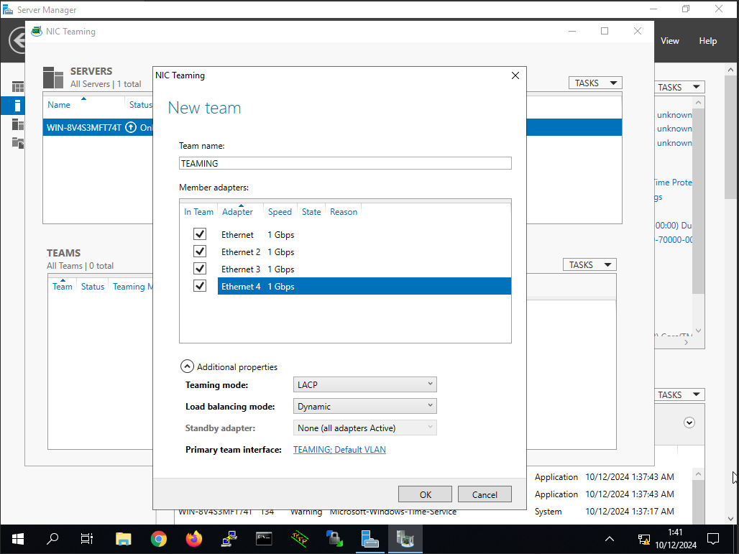The image size is (739, 554).
Task: Open the View menu in Server Manager
Action: click(x=669, y=41)
